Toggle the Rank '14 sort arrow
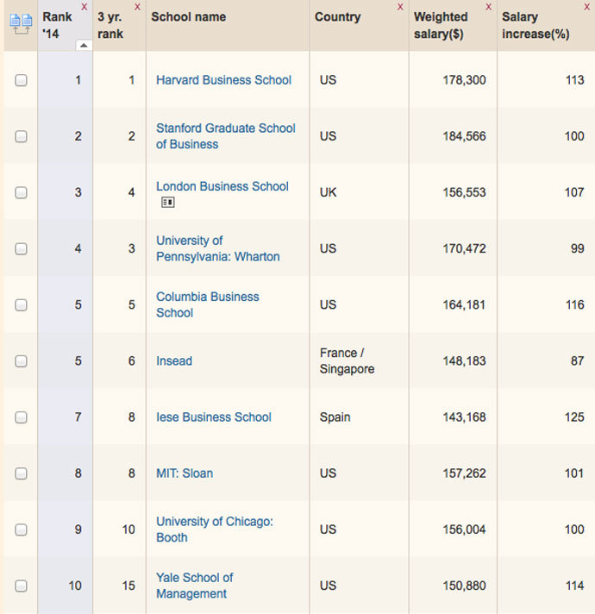This screenshot has height=614, width=595. pos(84,46)
